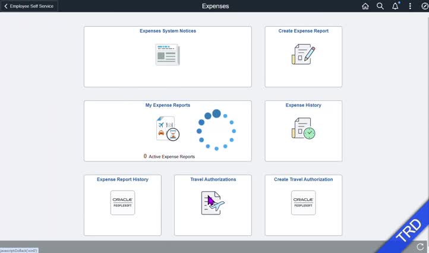Go back to Employee Self Service
Viewport: 429px width, 253px height.
pyautogui.click(x=29, y=6)
